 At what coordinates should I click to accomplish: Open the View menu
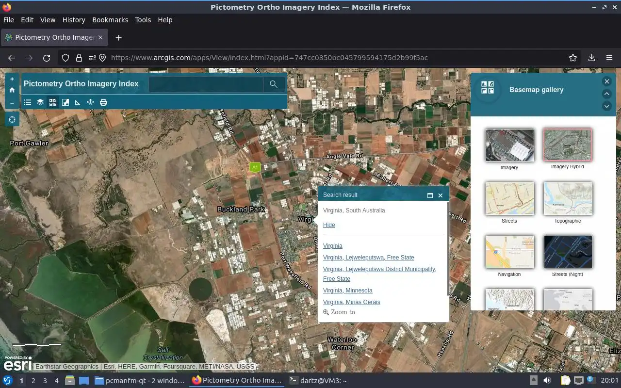[48, 20]
